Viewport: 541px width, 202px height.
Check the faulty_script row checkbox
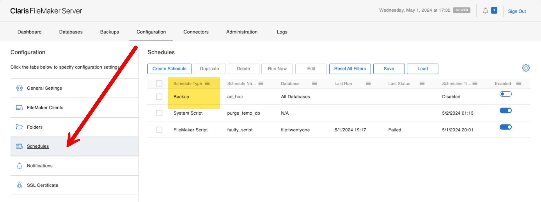pyautogui.click(x=159, y=130)
